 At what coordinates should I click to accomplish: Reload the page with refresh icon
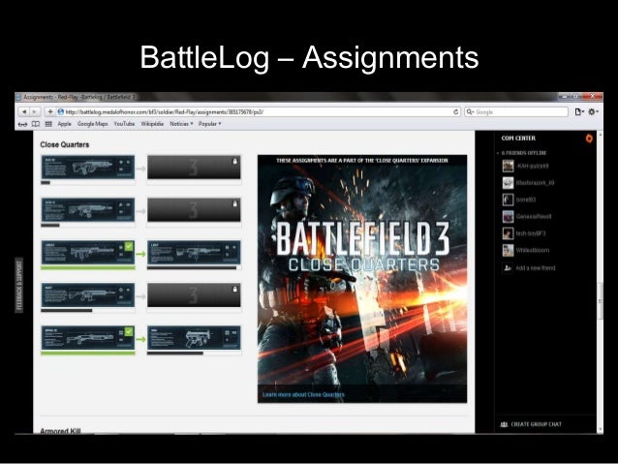point(456,112)
